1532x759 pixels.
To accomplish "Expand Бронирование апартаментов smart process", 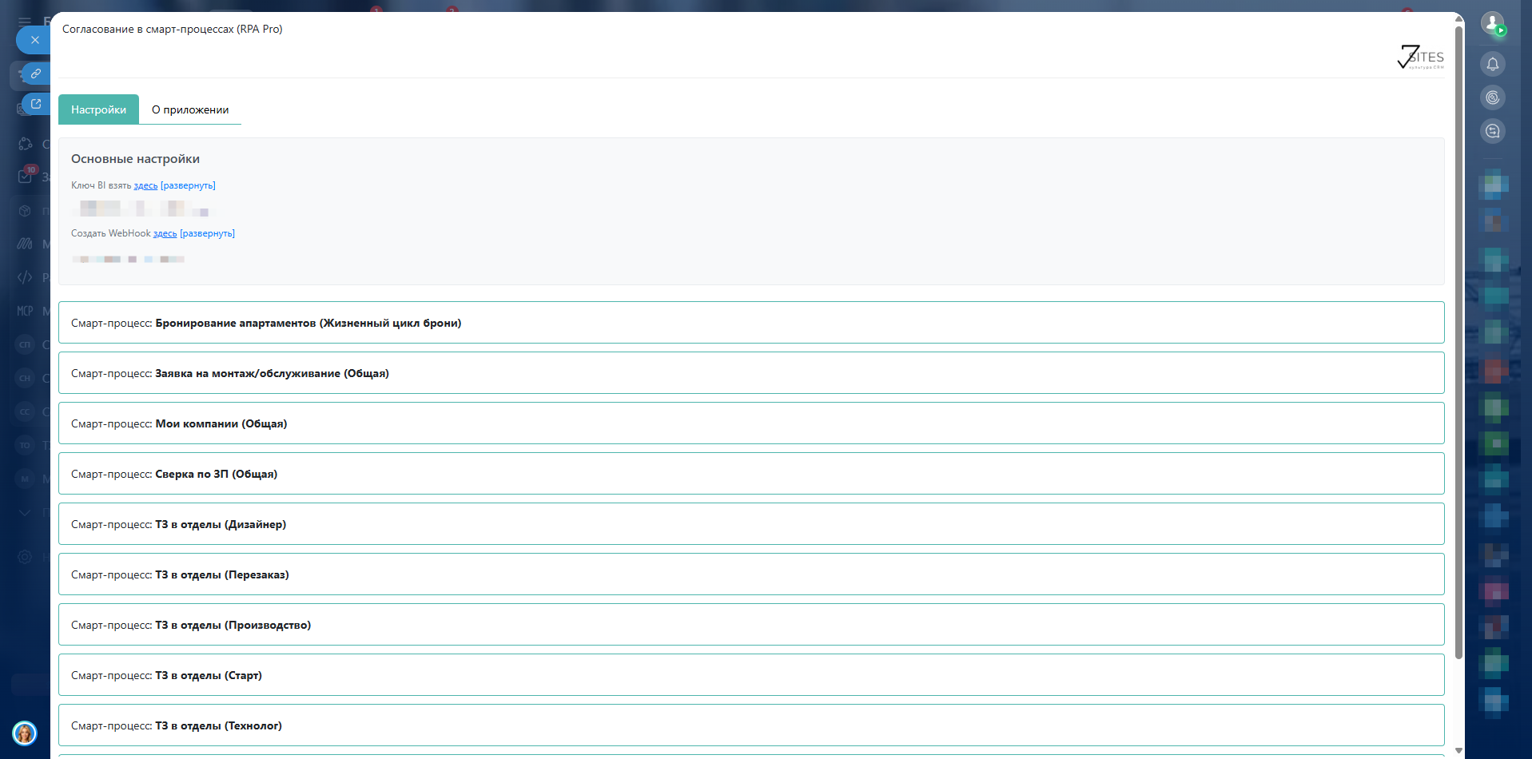I will pos(751,323).
